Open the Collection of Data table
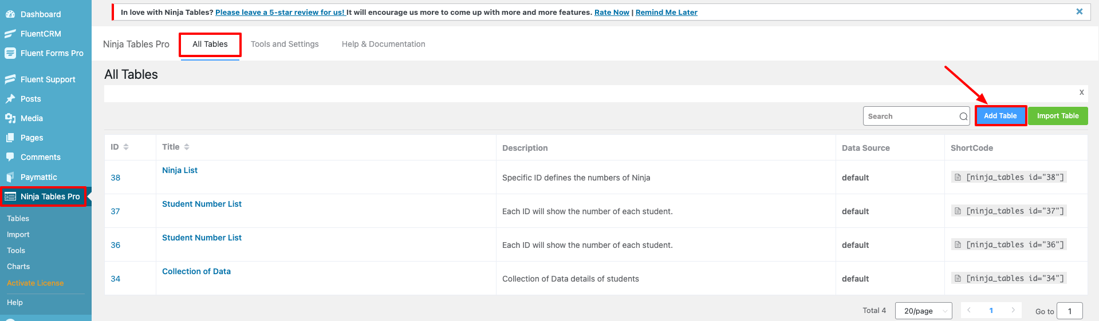This screenshot has width=1099, height=321. (196, 271)
